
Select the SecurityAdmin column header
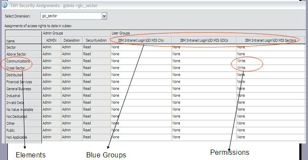[x=96, y=40]
